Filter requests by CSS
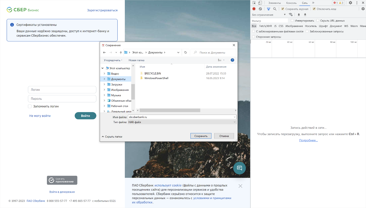The height and width of the screenshot is (208, 366). [281, 26]
